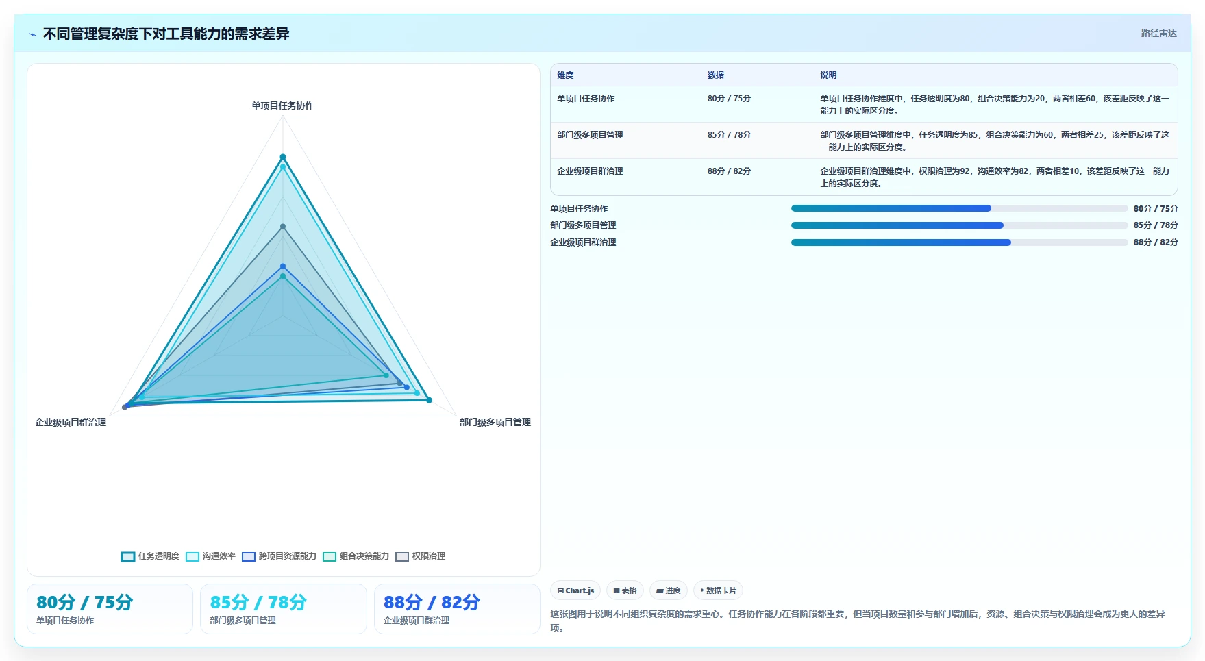Click progress value 85分 / 78分 label
The image size is (1205, 661).
1156,225
